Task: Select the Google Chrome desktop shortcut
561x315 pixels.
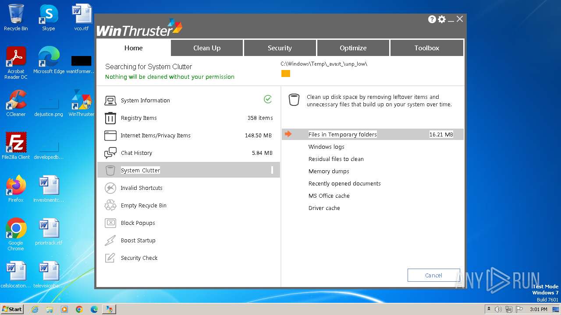Action: (x=16, y=234)
